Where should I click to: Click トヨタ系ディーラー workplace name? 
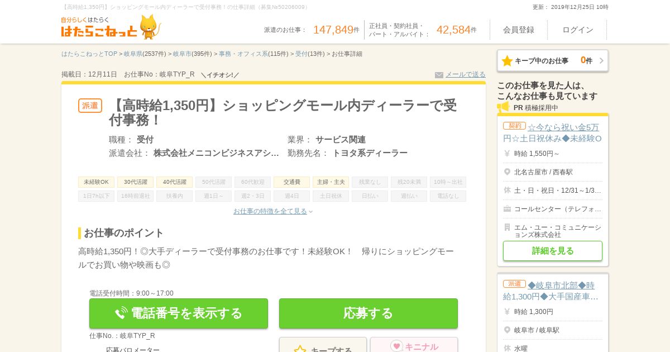tap(370, 153)
